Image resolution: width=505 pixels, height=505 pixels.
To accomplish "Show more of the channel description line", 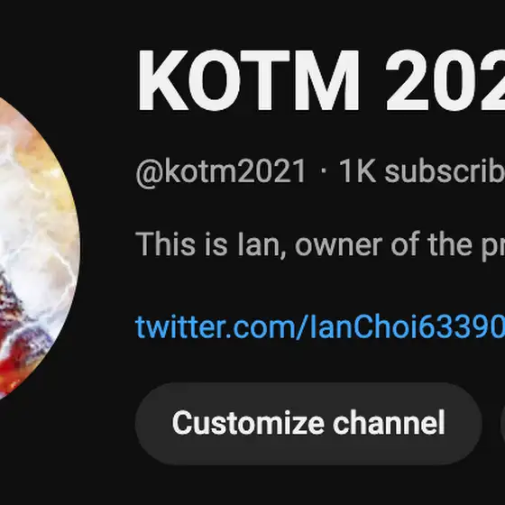I will [x=320, y=244].
